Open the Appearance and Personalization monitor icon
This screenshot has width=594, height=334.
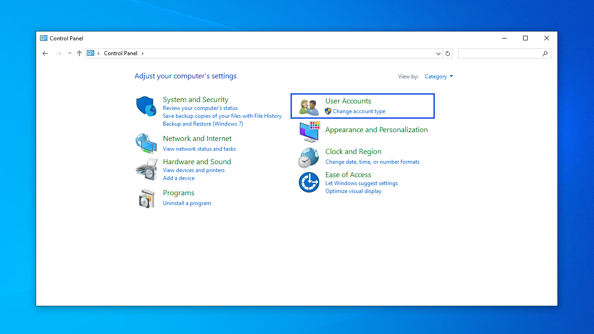point(310,132)
